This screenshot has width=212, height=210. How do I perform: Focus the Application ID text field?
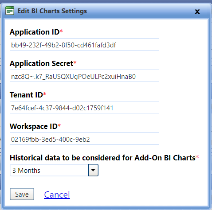point(84,44)
